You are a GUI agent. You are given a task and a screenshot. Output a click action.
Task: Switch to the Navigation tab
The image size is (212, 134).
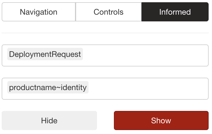39,12
